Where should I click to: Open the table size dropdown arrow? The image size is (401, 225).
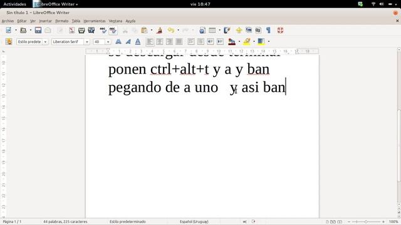point(219,30)
